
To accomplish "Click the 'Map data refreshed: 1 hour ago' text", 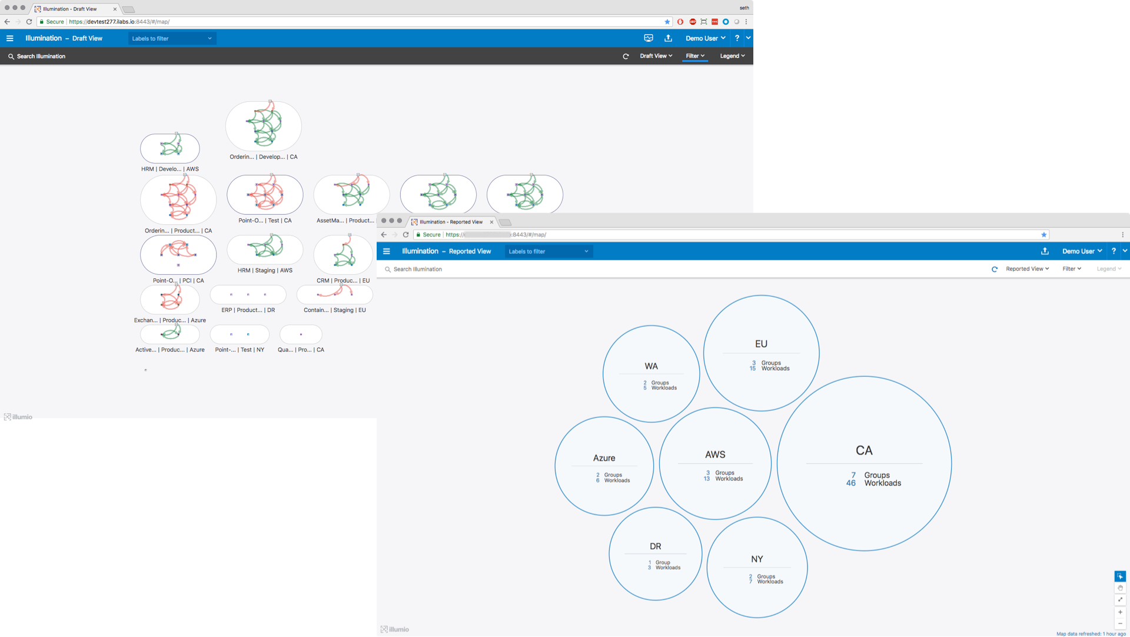I will (x=1091, y=633).
